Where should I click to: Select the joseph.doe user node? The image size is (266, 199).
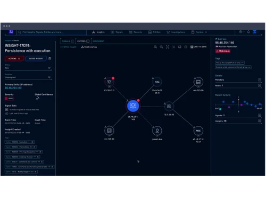click(x=157, y=131)
